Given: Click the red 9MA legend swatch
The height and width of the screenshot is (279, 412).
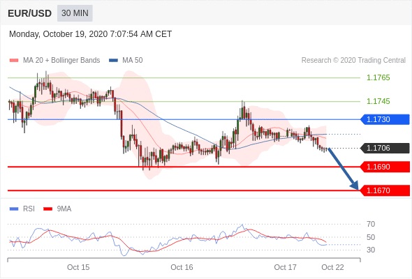Looking at the screenshot, I should pos(47,209).
